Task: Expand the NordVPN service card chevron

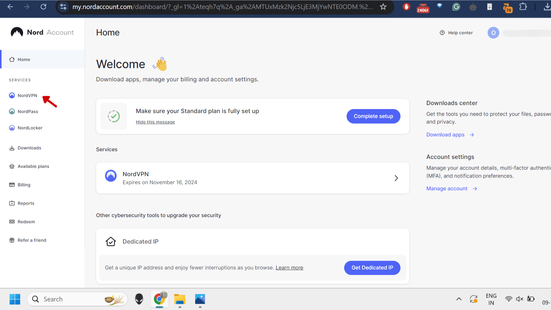Action: pyautogui.click(x=396, y=178)
